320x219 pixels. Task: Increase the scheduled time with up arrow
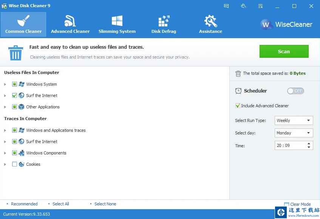click(309, 143)
